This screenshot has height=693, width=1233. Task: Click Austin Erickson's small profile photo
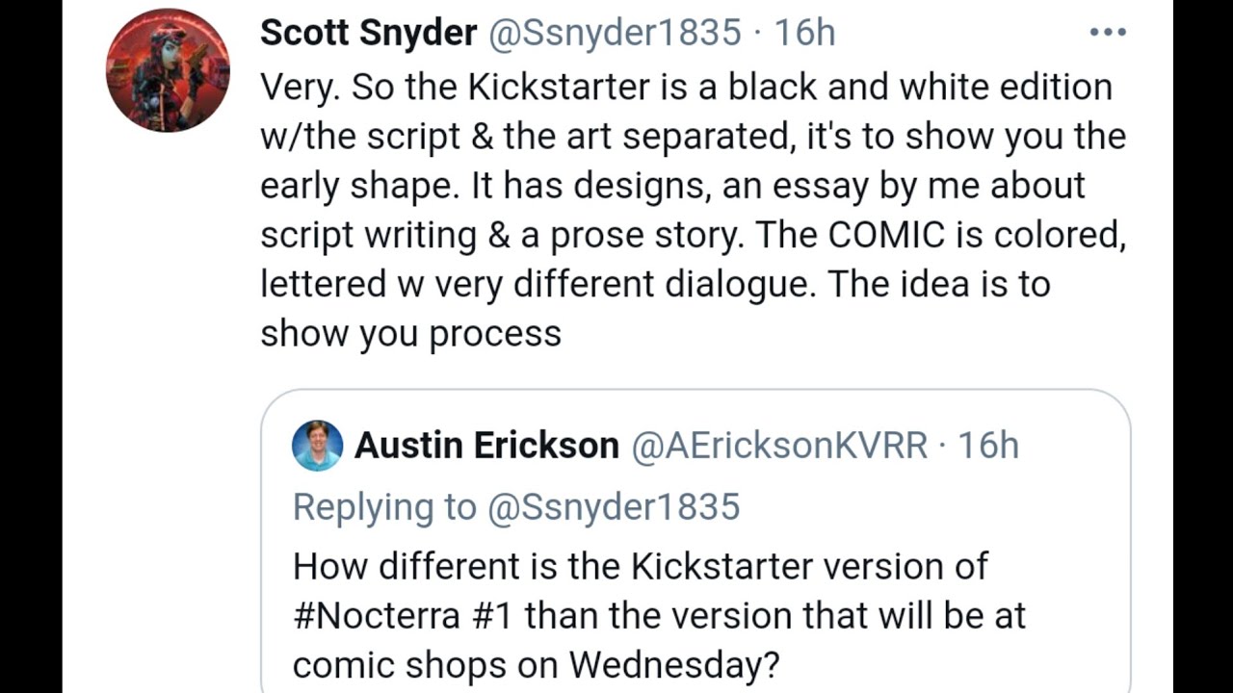(x=317, y=446)
